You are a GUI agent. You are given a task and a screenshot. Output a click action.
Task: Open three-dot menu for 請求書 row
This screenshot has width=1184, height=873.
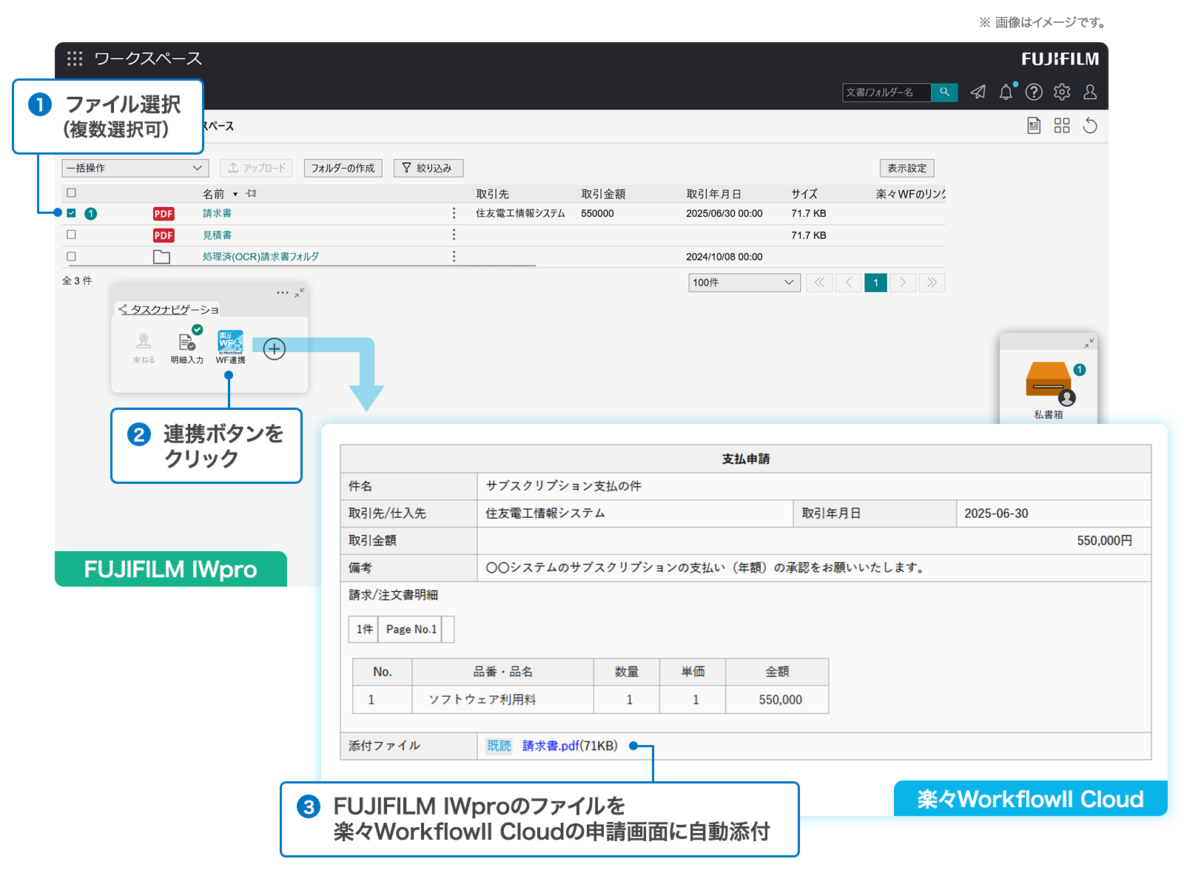click(454, 213)
